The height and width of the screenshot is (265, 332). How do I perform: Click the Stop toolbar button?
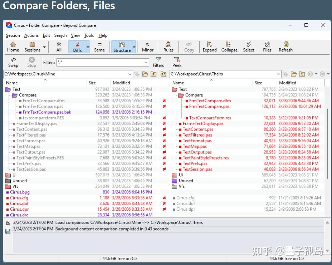click(x=31, y=62)
